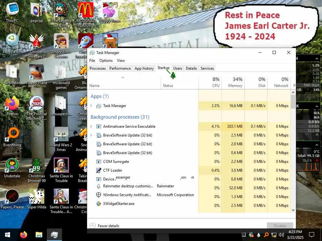Expand Antimalware Service Executable row
Viewport: 322px width, 241px height.
91,126
